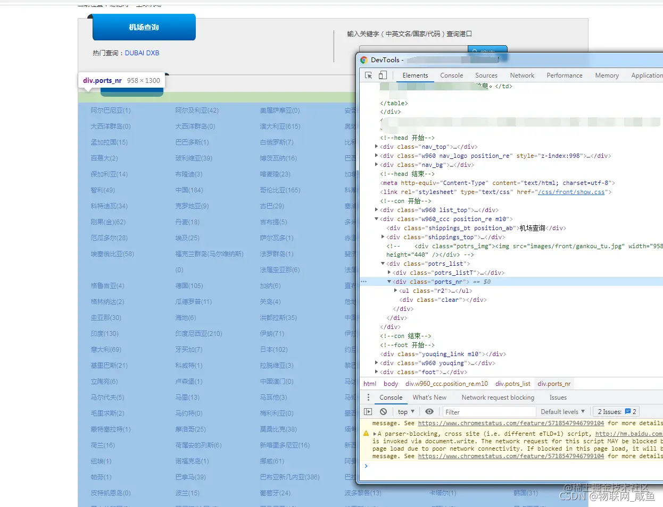The width and height of the screenshot is (663, 507).
Task: Click the Chrome icon in the DevTools title bar
Action: point(364,60)
